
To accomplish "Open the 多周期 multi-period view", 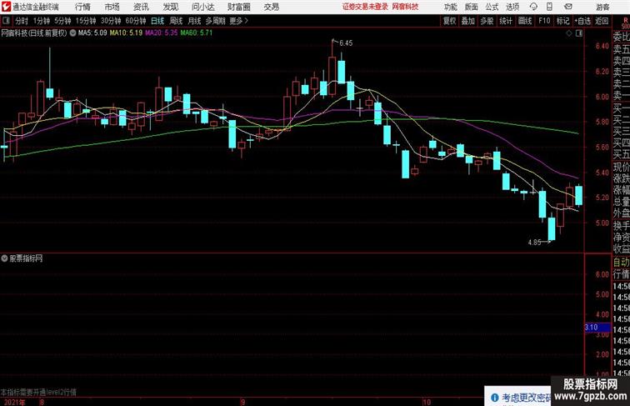I will point(216,21).
